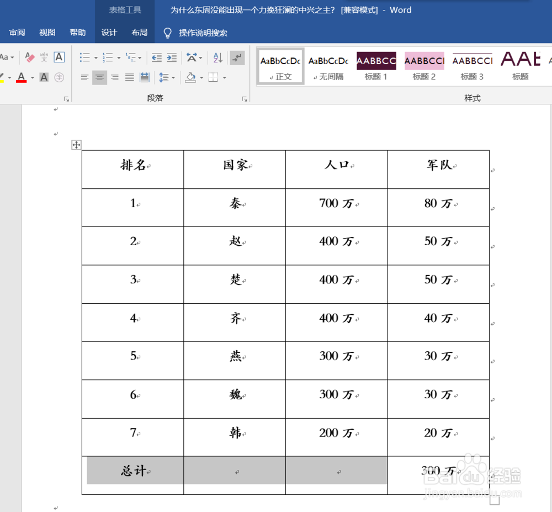552x512 pixels.
Task: Align text right in the paragraph group
Action: click(x=115, y=77)
